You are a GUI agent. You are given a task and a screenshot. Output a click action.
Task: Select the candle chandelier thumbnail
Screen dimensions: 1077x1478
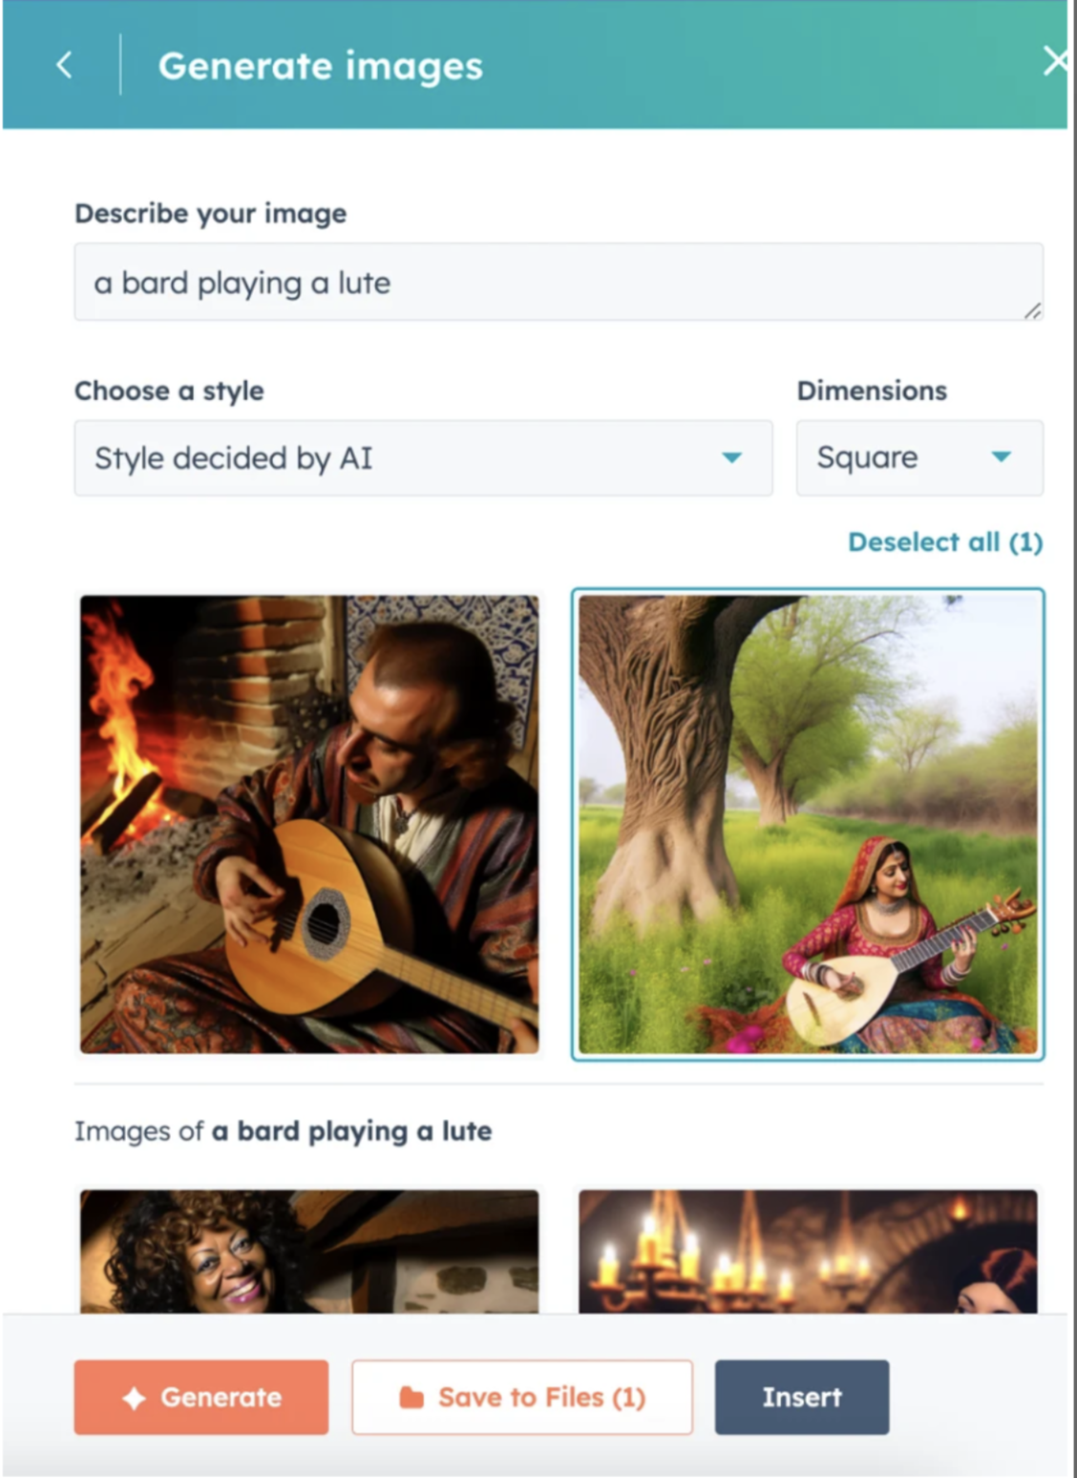point(808,1251)
